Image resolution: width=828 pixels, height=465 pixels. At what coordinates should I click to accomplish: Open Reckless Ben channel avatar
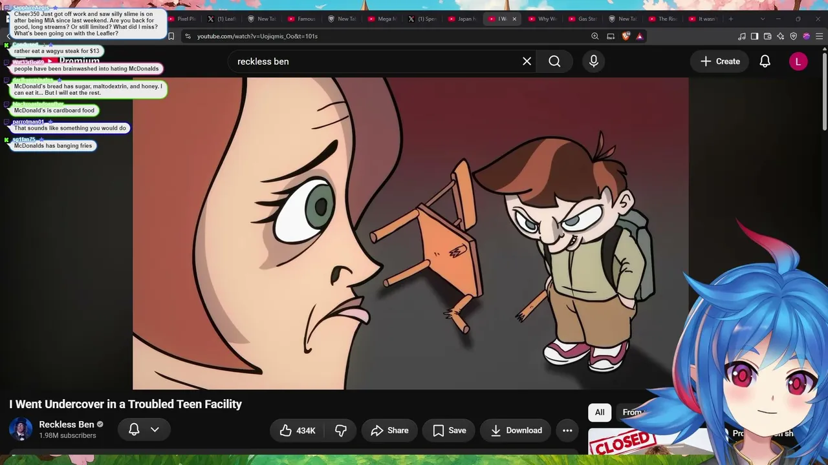(x=21, y=429)
